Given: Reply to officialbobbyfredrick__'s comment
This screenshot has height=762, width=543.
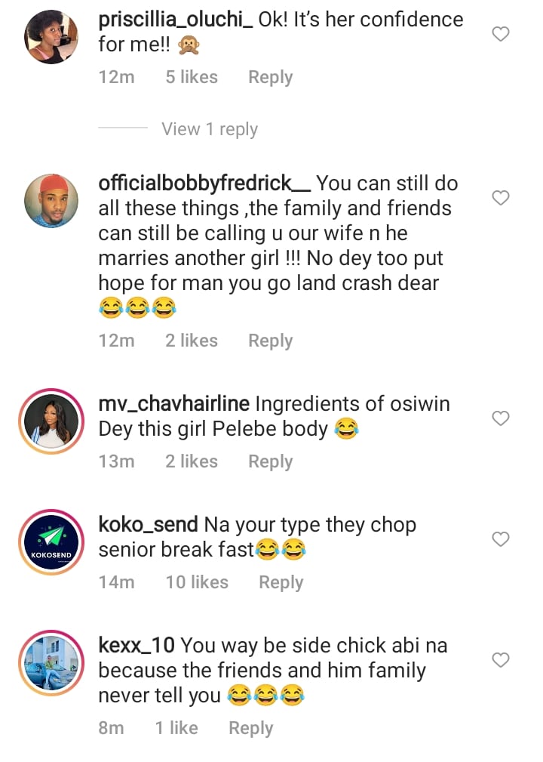Looking at the screenshot, I should pos(270,341).
